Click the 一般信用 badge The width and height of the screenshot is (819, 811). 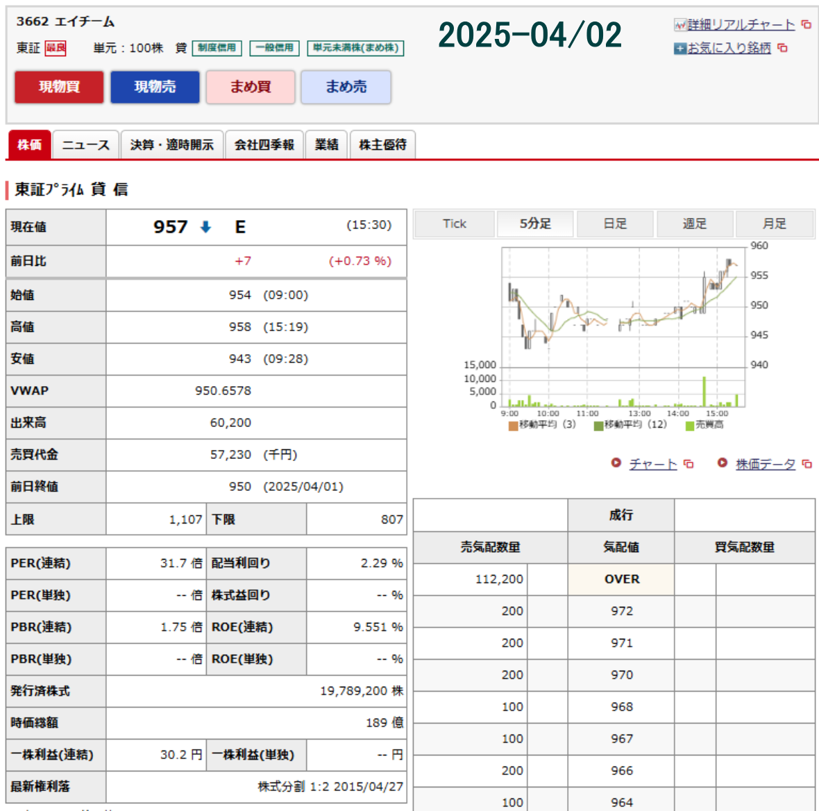[274, 48]
